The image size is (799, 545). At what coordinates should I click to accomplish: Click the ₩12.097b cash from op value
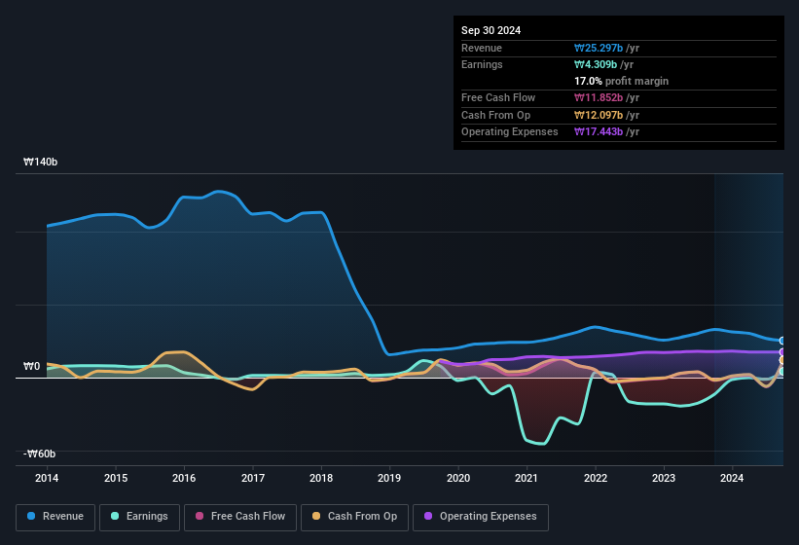(599, 115)
